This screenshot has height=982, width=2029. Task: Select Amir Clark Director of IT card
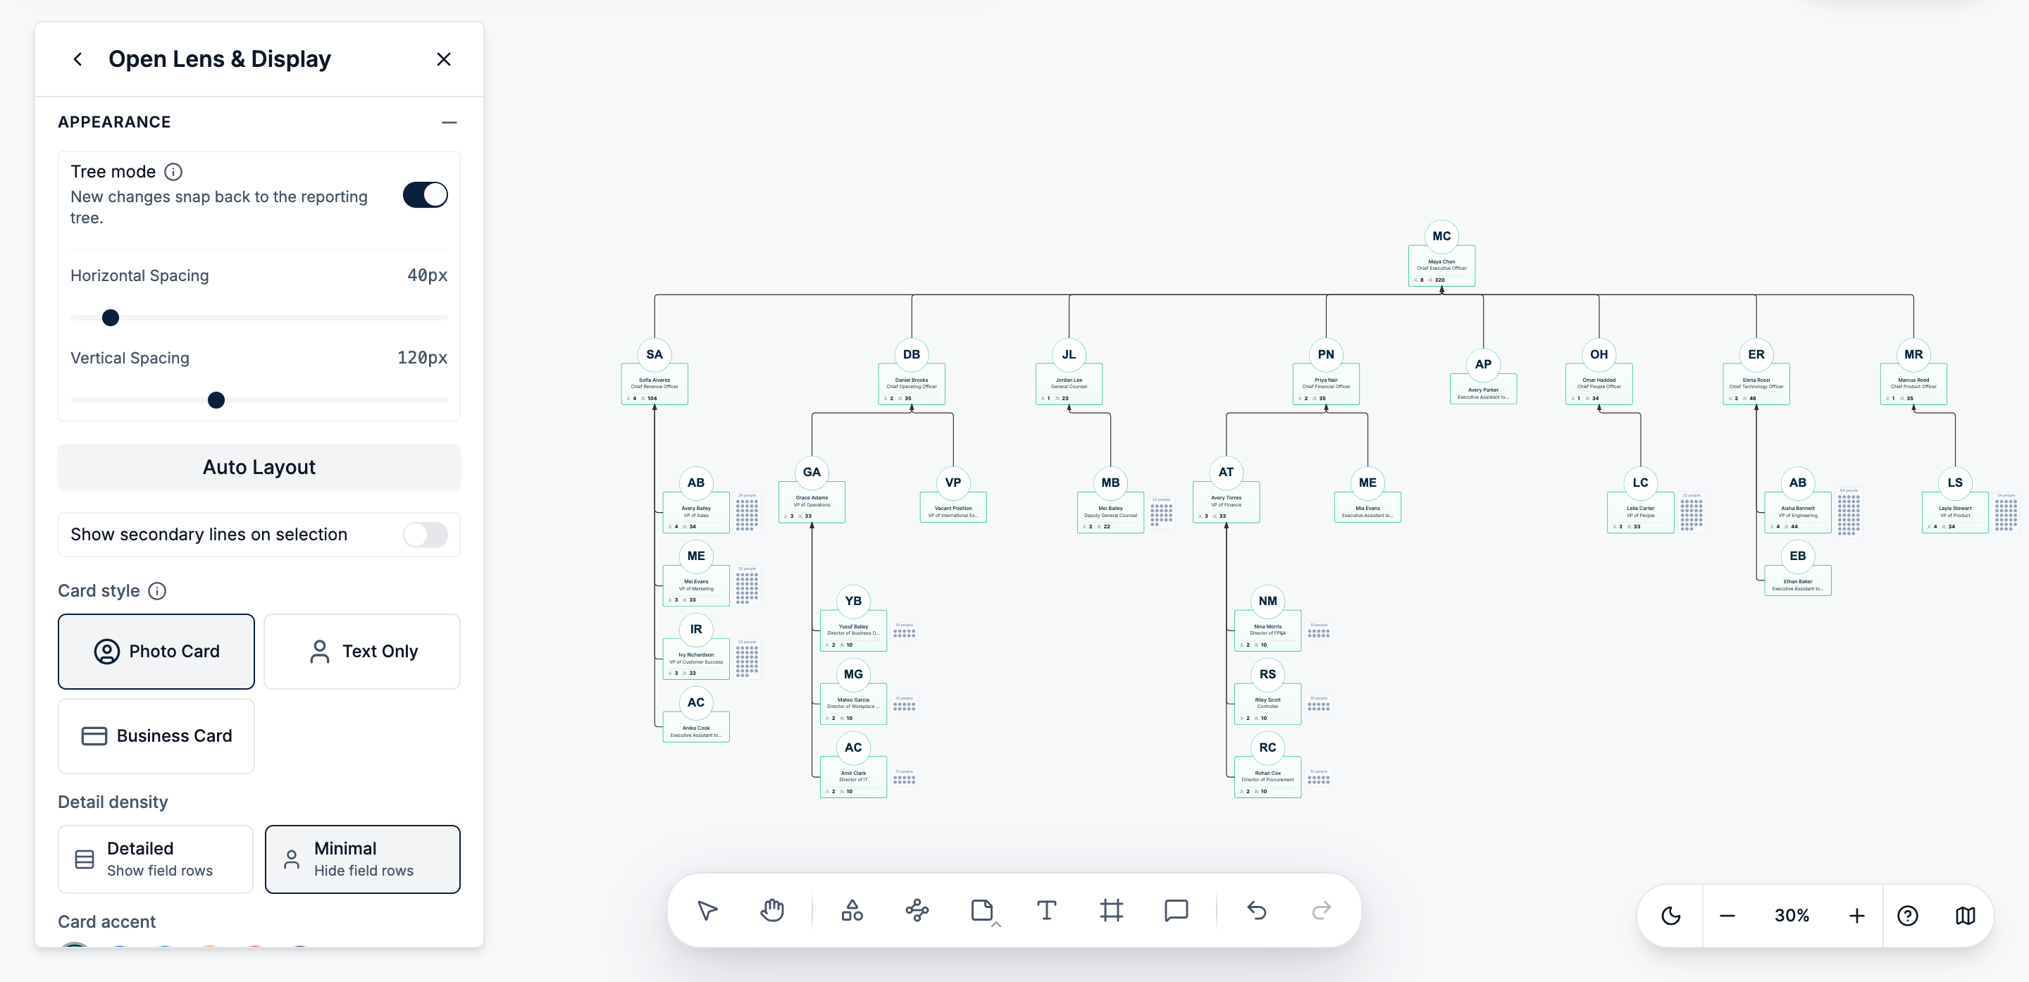click(853, 776)
